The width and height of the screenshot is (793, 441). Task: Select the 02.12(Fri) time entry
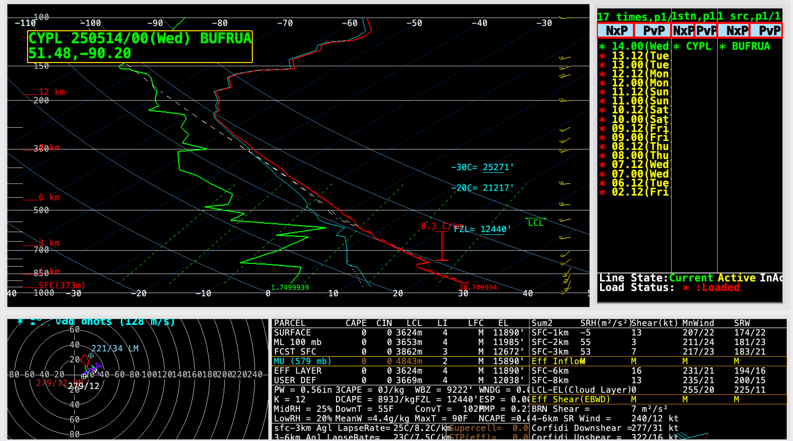pos(634,192)
